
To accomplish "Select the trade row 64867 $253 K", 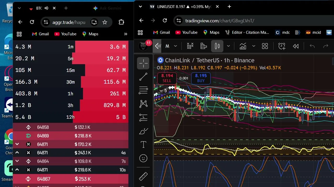I will [70, 179].
